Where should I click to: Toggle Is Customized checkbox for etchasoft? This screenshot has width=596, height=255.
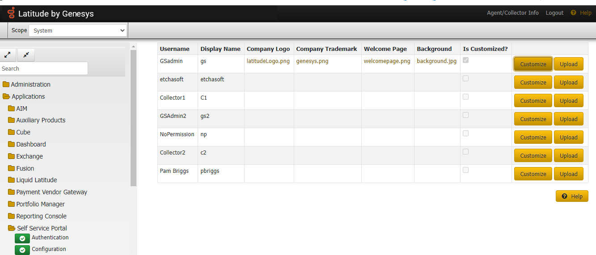[465, 79]
